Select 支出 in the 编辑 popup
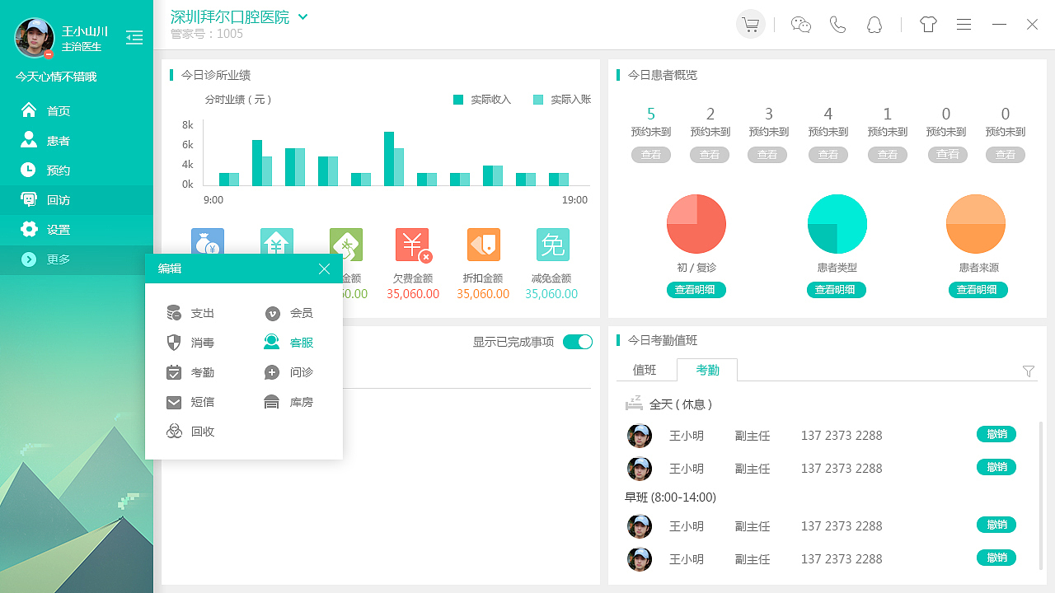 click(x=191, y=313)
